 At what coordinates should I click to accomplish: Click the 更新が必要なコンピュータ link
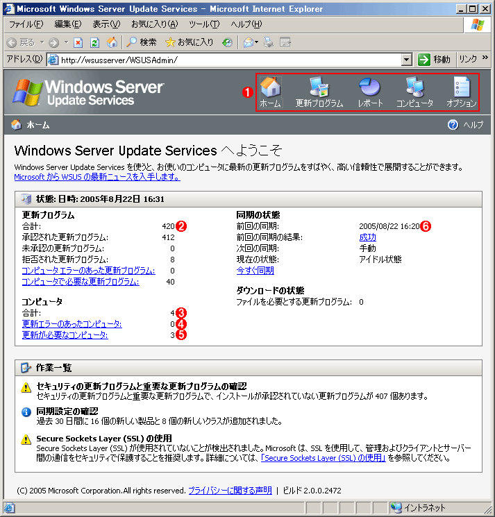(x=65, y=335)
